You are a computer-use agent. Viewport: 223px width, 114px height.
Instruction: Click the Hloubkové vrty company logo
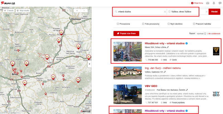216,51
